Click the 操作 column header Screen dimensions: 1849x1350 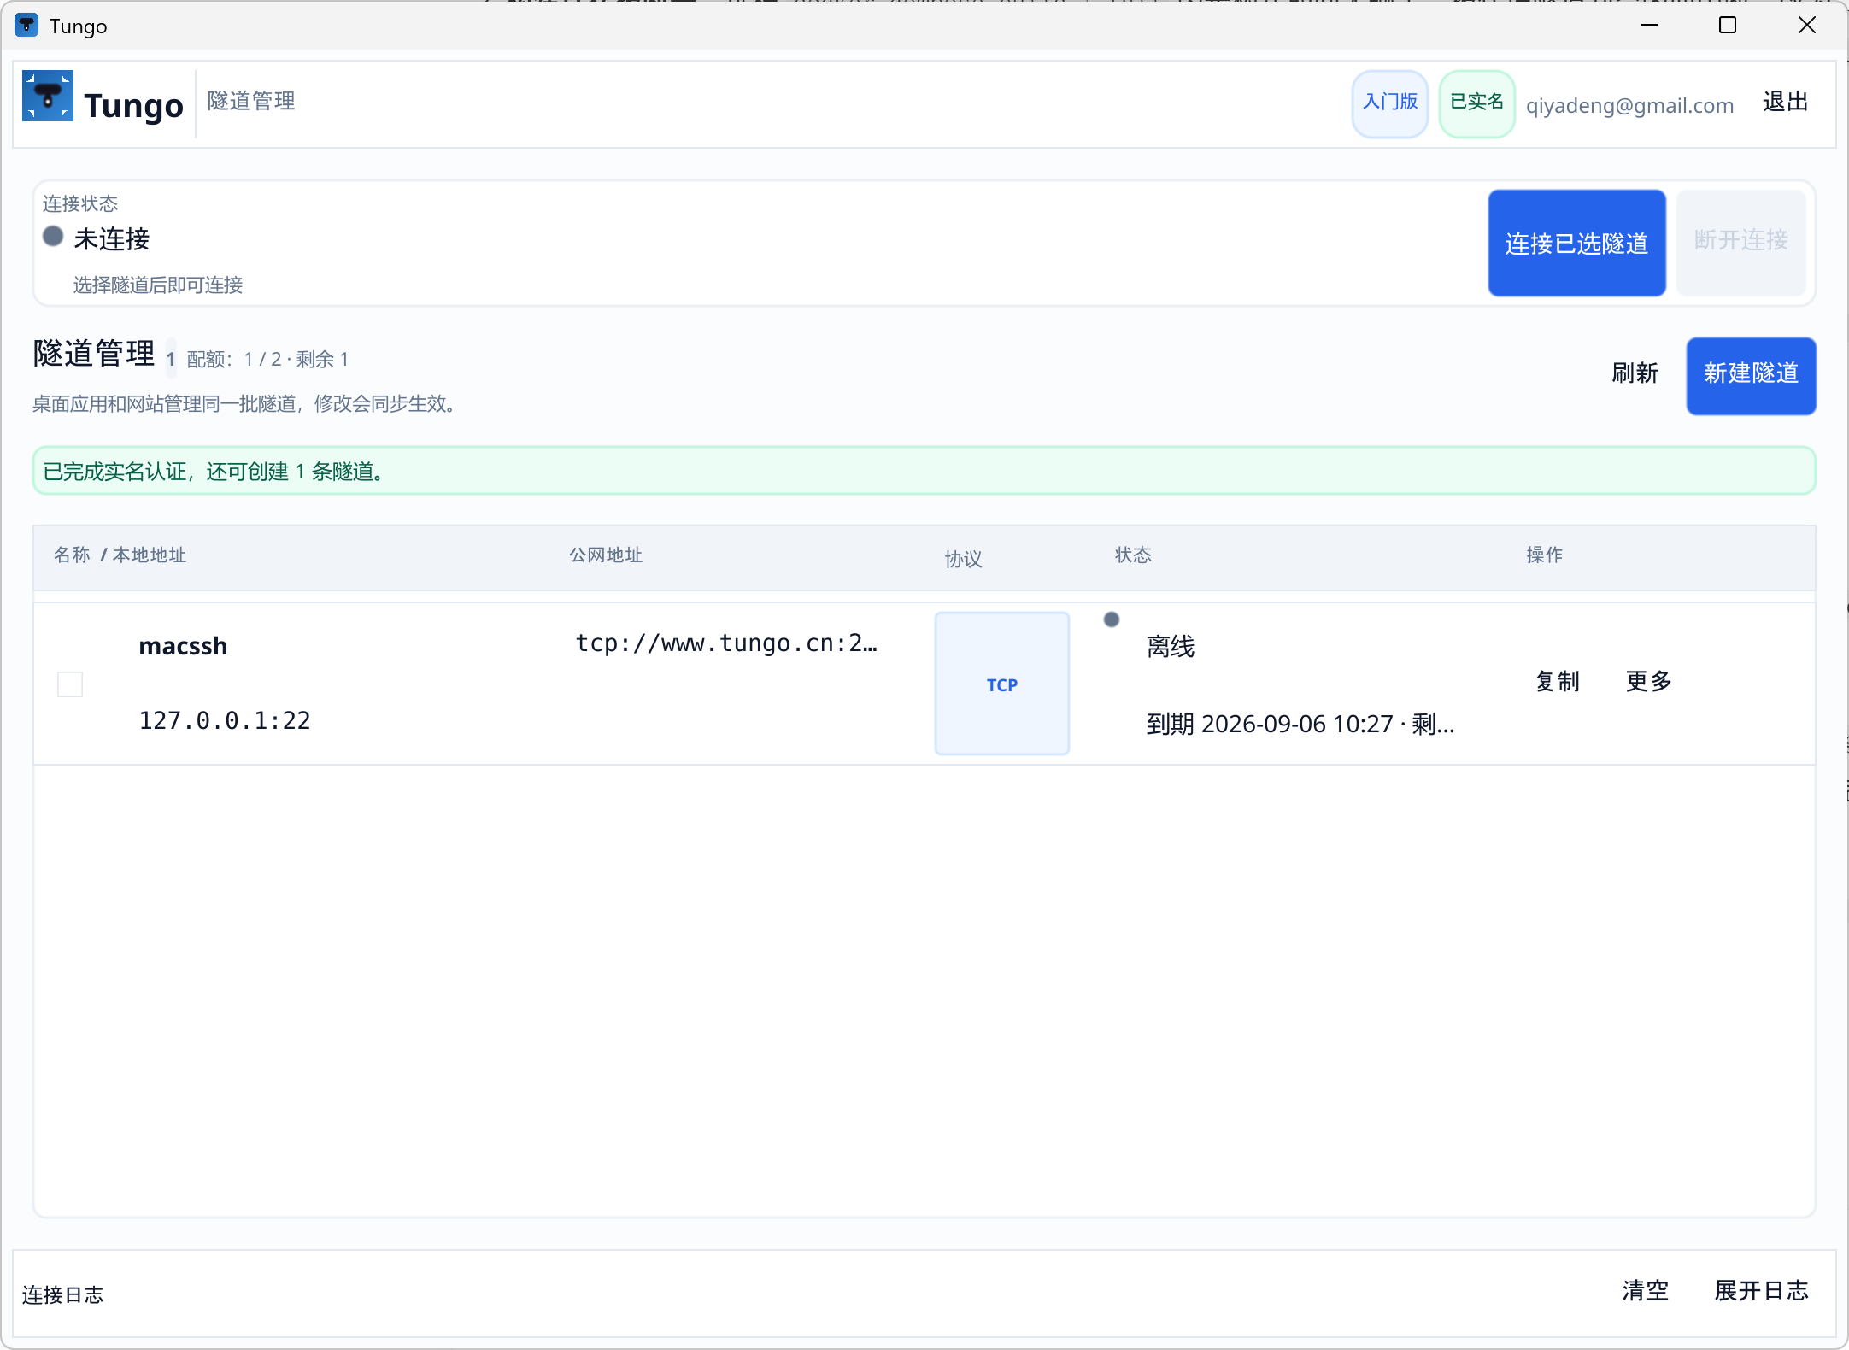click(x=1545, y=555)
